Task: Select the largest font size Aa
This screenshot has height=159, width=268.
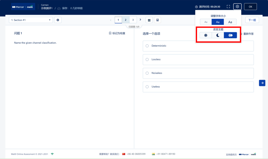Action: 230,22
